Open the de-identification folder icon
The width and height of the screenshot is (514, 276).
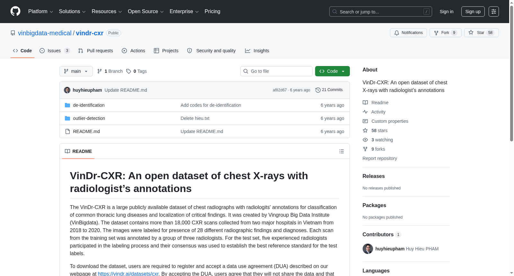[67, 105]
